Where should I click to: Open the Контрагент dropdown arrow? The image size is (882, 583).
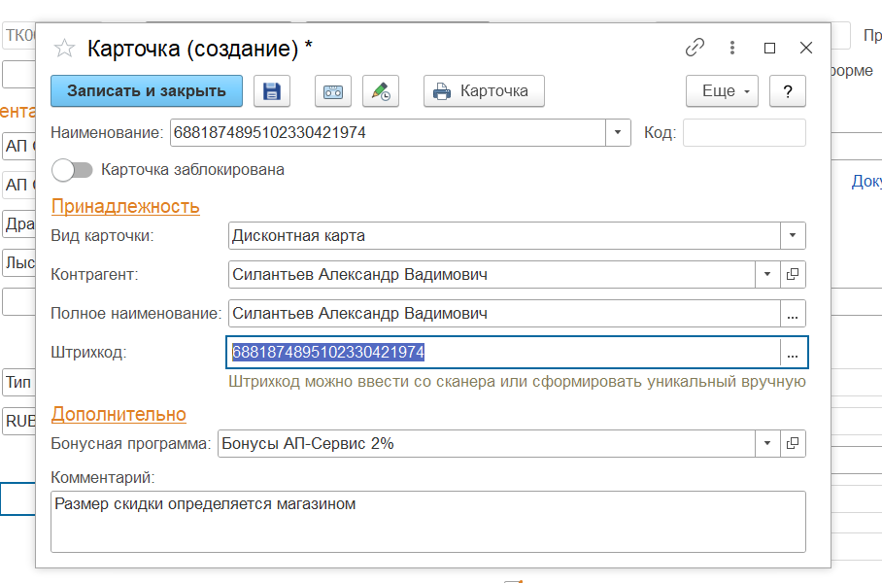click(x=767, y=275)
